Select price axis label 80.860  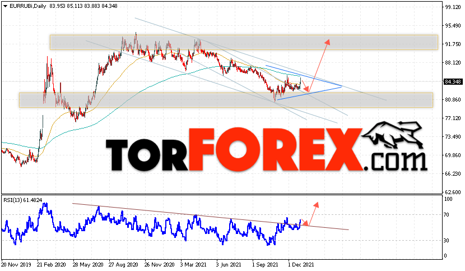pos(453,99)
